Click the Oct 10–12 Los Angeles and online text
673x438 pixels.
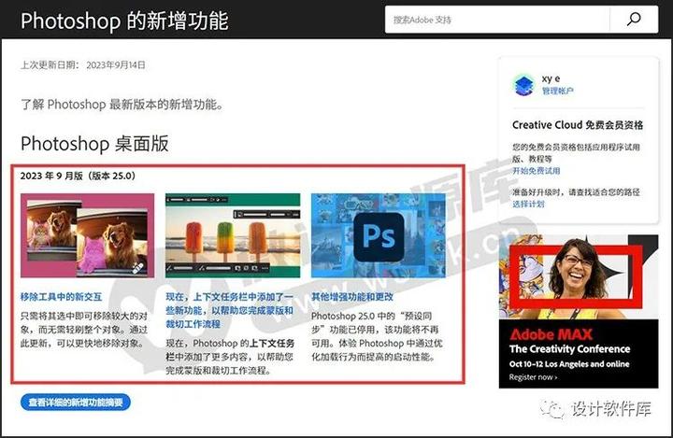(569, 364)
